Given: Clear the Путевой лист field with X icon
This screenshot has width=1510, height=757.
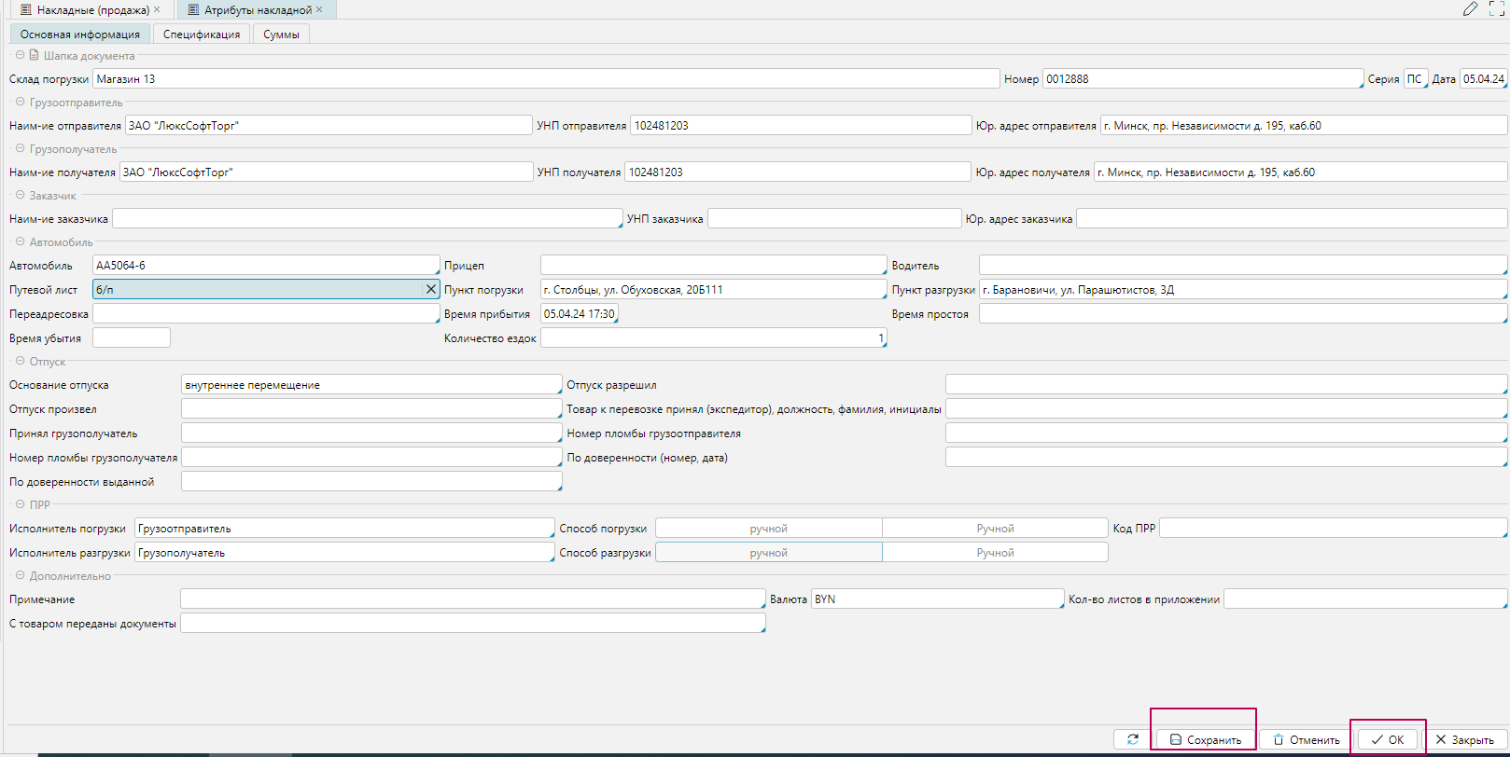Looking at the screenshot, I should (431, 290).
